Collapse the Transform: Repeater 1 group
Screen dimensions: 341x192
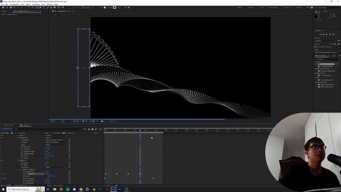[20, 170]
